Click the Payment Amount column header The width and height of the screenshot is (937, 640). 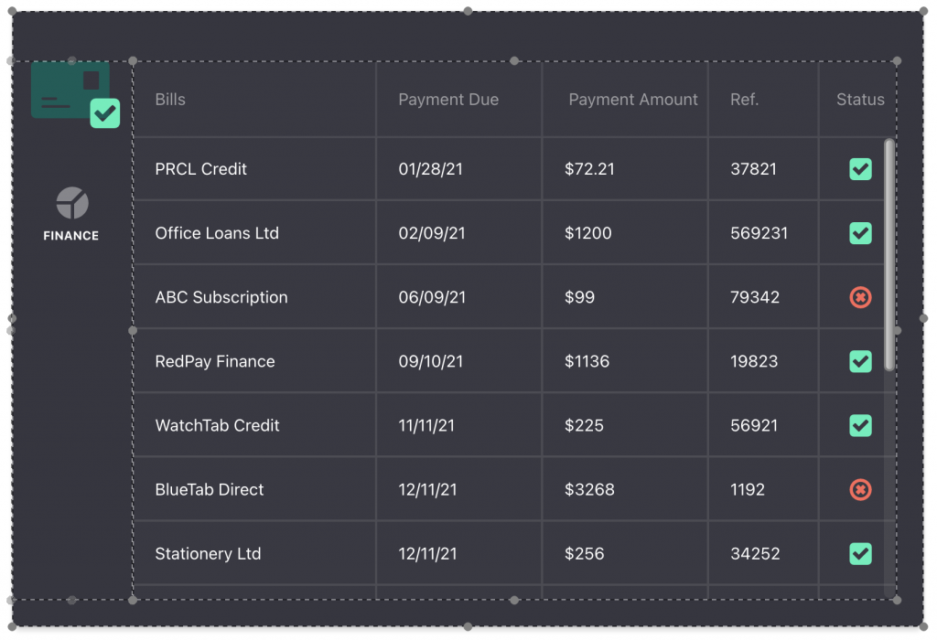click(633, 100)
